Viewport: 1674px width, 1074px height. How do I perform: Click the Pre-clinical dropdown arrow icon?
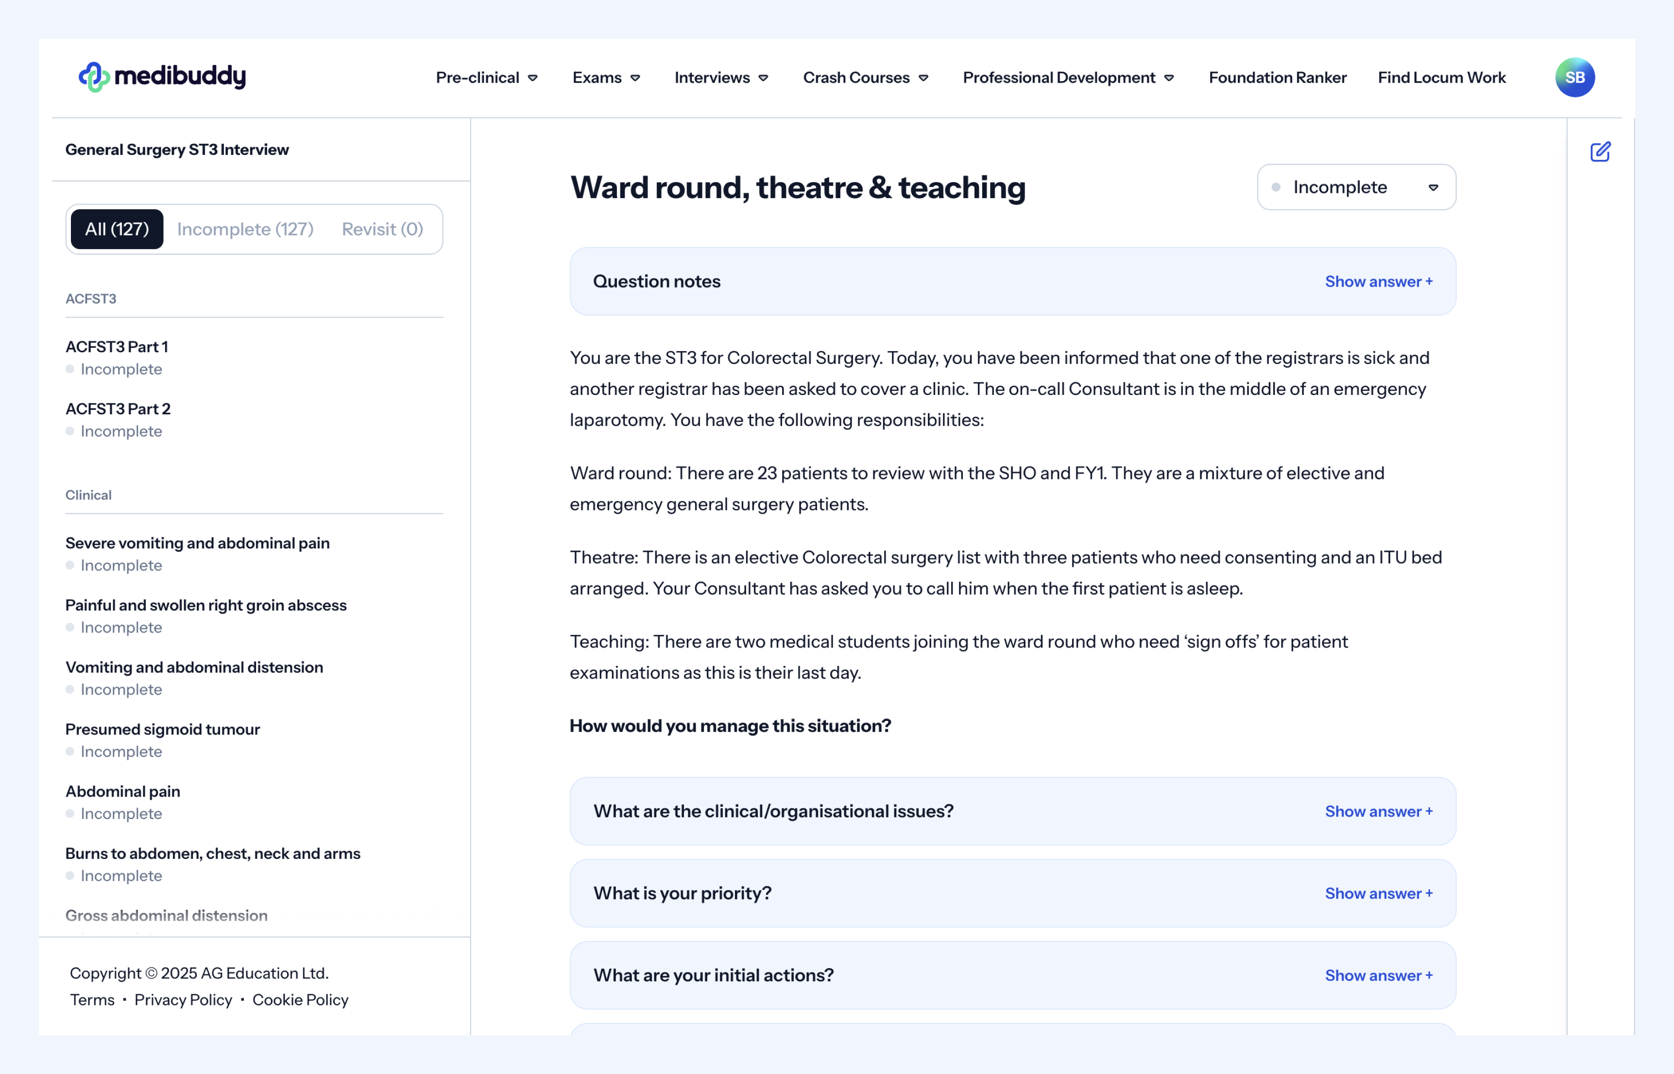point(533,78)
